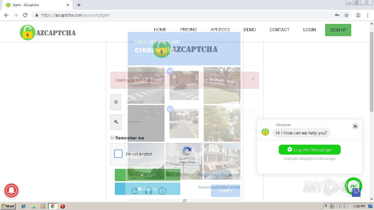Viewport: 374px width, 210px height.
Task: Click the captcha VERIFY button
Action: [x=226, y=191]
